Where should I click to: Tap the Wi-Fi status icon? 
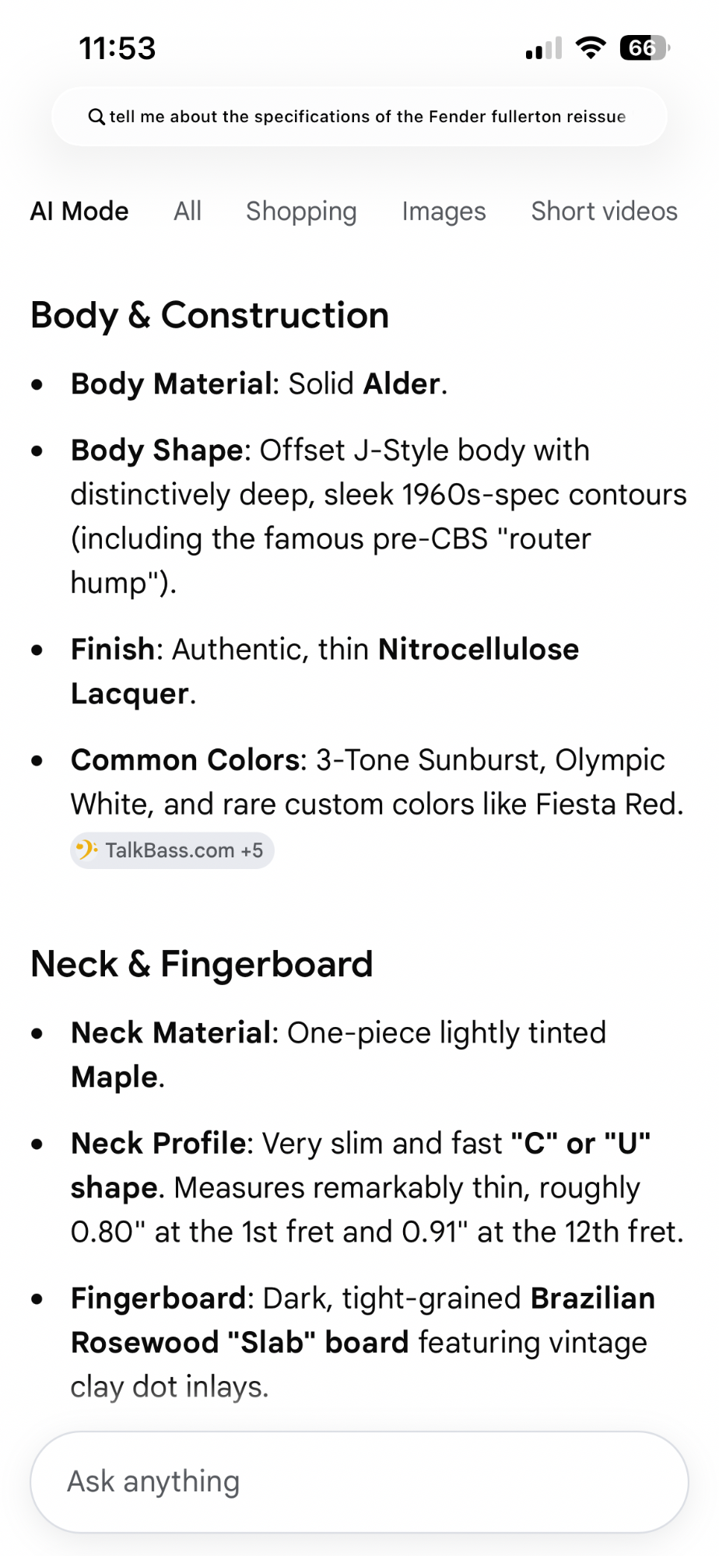tap(591, 48)
